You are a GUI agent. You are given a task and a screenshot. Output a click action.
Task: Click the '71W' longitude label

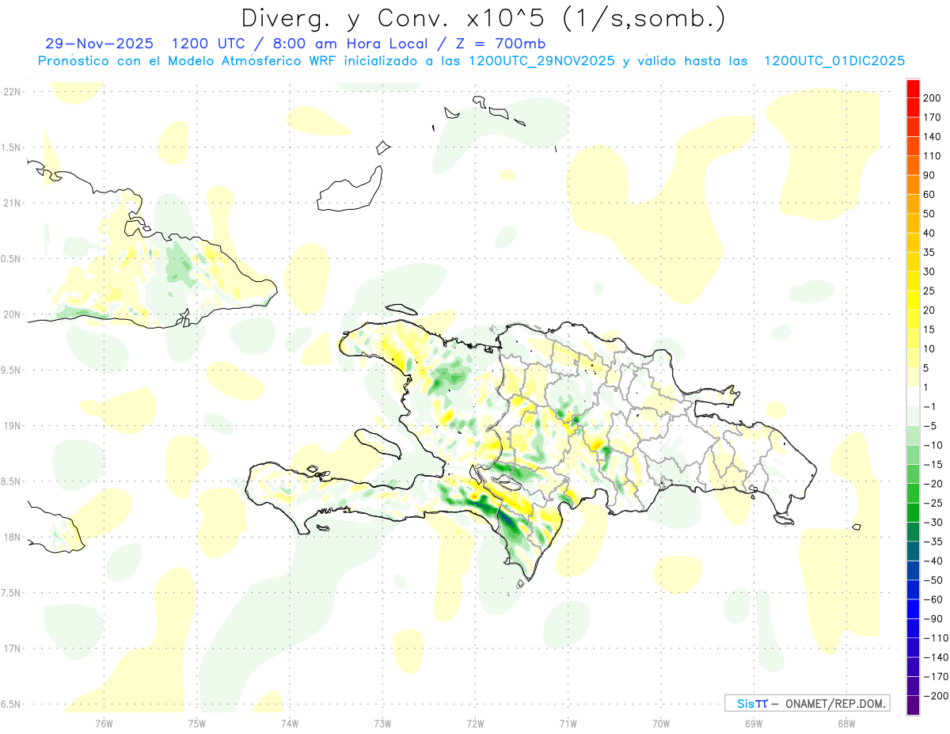point(568,723)
